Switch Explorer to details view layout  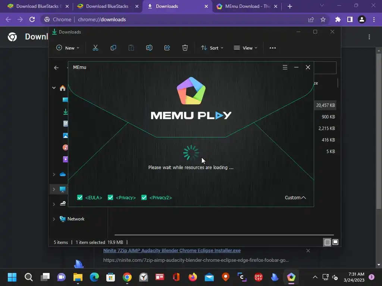click(327, 242)
